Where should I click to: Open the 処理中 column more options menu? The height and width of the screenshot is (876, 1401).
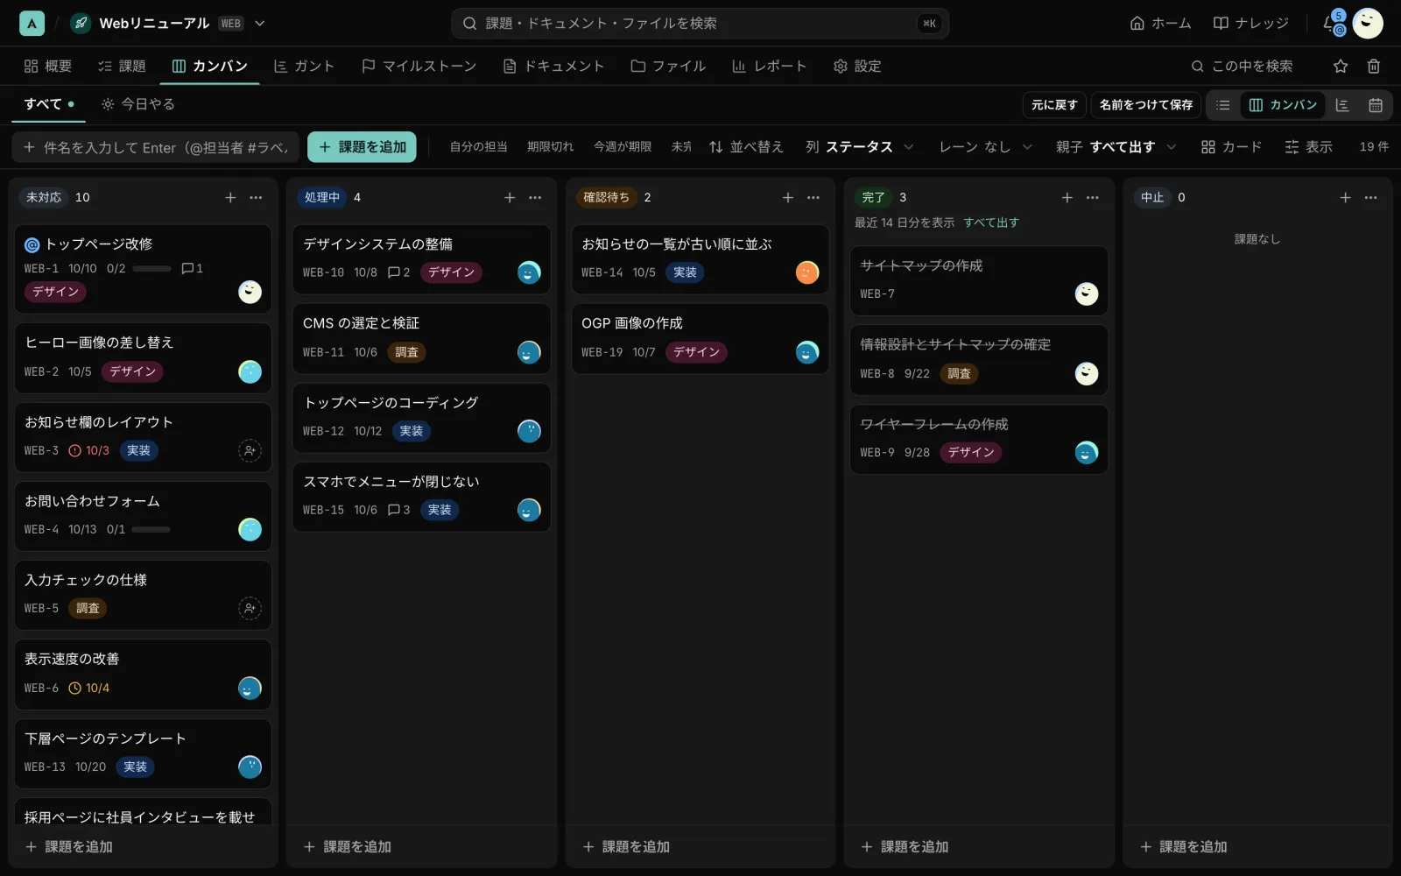click(535, 198)
